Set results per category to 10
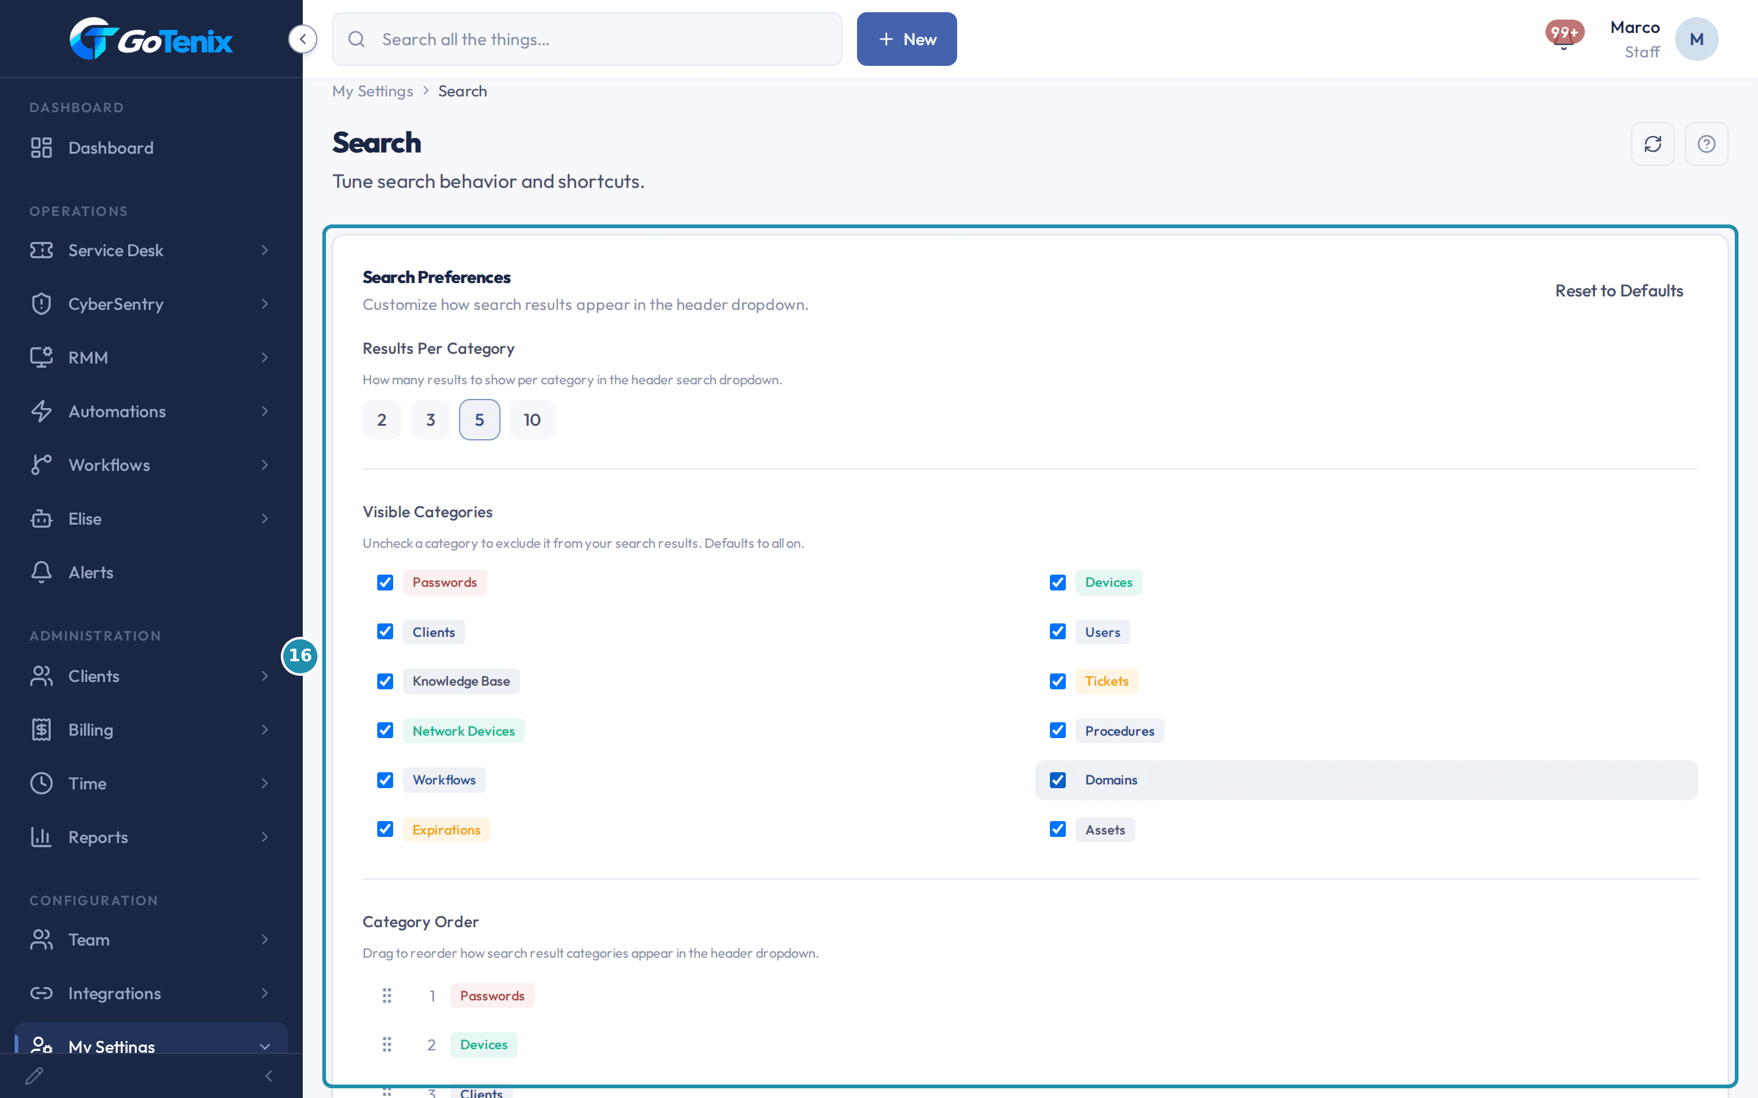 (532, 420)
